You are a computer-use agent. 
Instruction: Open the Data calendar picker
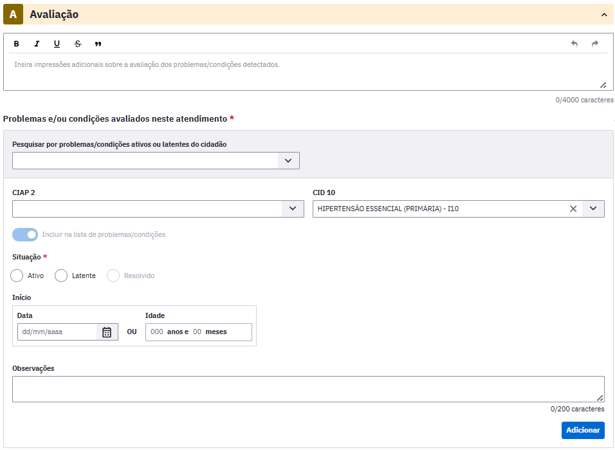[x=107, y=332]
